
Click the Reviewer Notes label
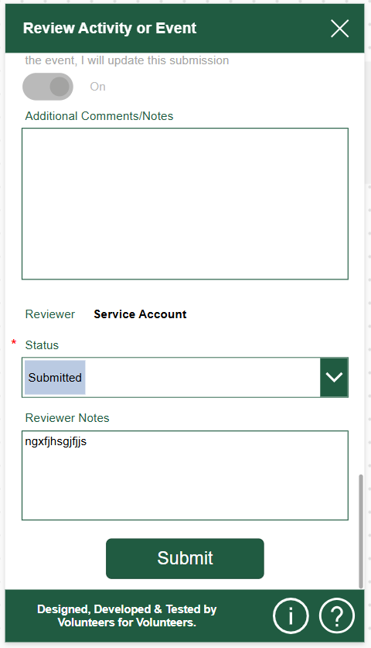67,418
